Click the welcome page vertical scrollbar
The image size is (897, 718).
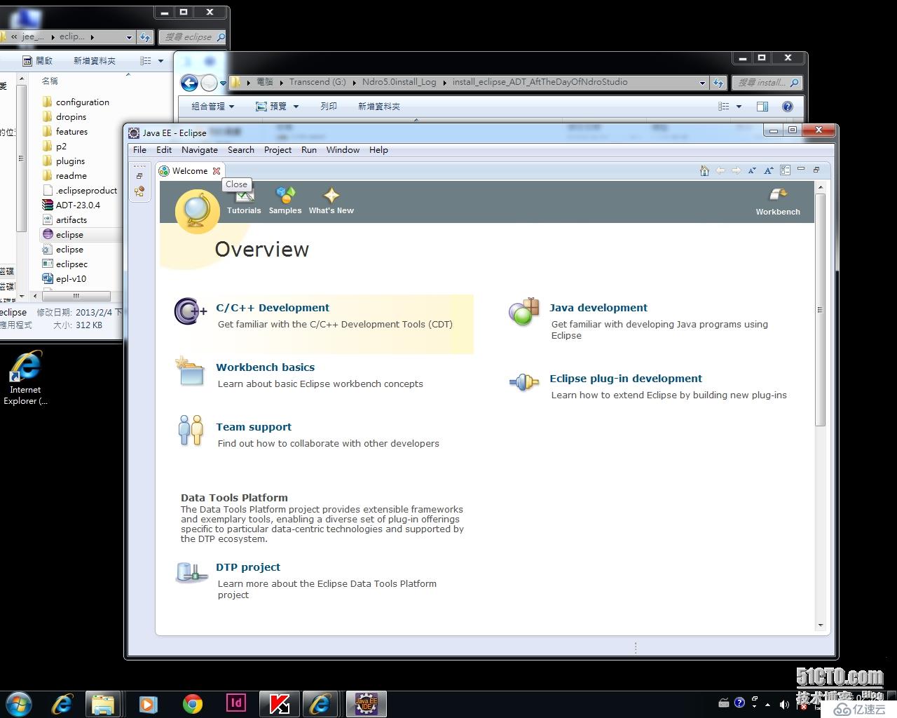tap(820, 309)
